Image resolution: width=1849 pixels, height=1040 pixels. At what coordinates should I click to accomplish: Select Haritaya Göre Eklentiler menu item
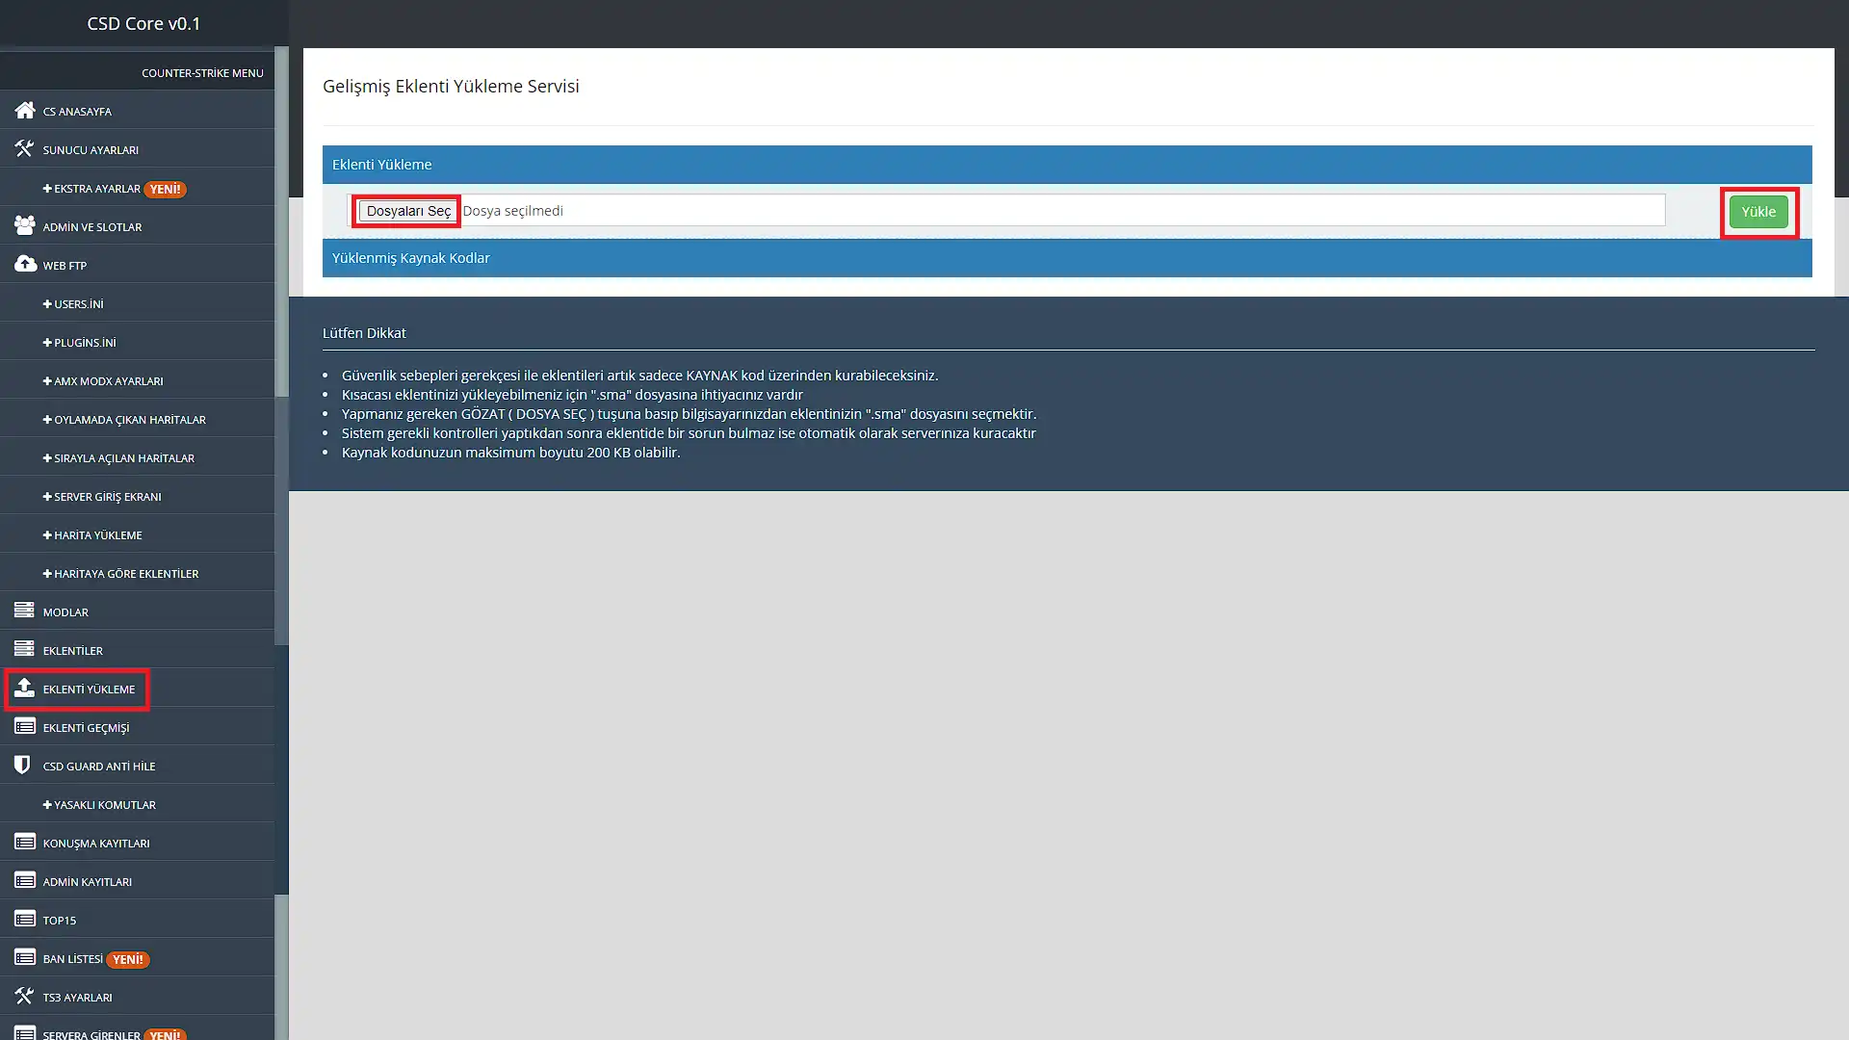(x=137, y=572)
